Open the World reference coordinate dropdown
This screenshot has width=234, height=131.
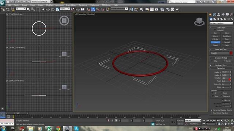click(x=65, y=9)
